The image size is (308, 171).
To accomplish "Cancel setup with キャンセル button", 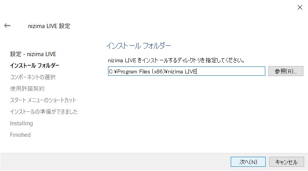I will [x=286, y=162].
